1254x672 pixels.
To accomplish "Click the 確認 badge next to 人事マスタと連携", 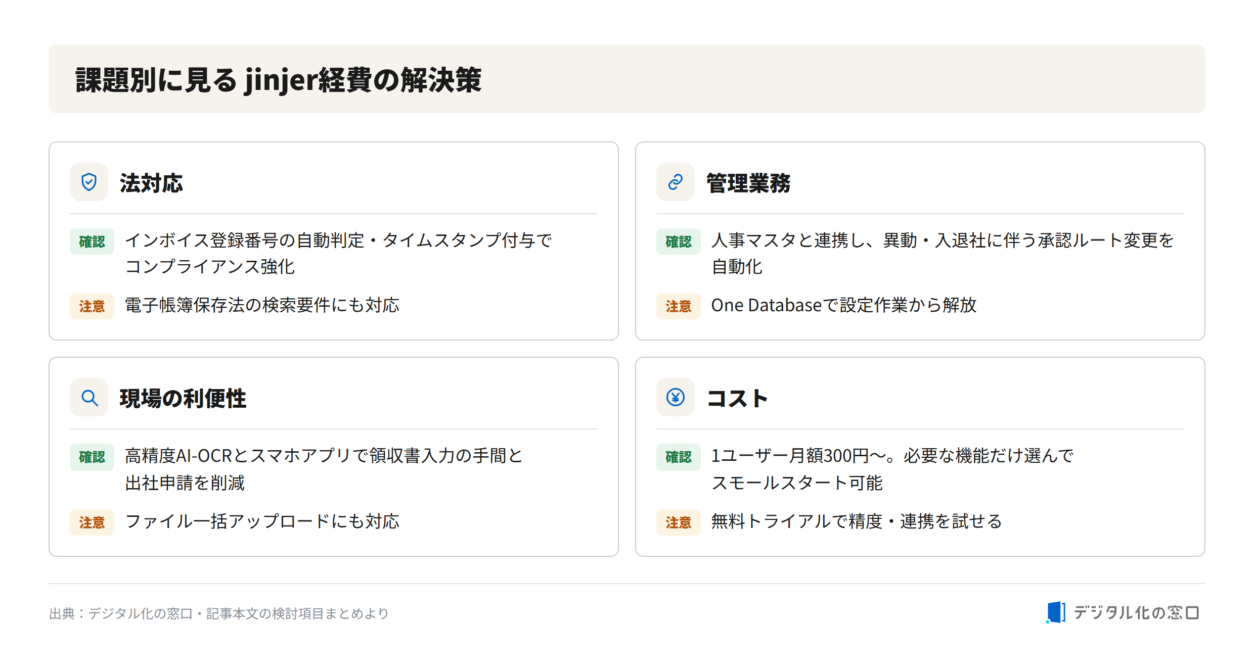I will 679,242.
